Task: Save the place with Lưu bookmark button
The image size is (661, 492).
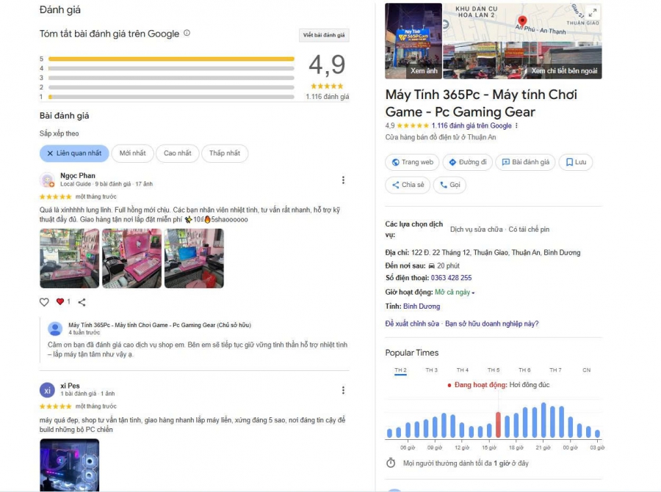Action: (x=576, y=162)
